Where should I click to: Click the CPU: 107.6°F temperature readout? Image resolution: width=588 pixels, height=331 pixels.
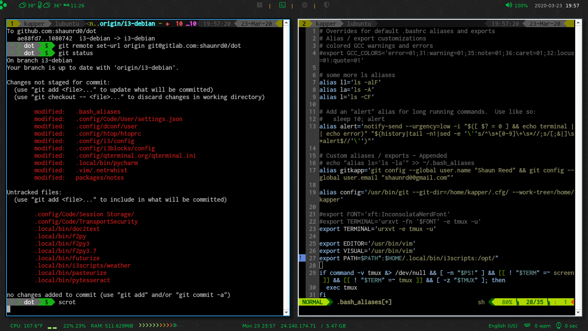(x=26, y=326)
